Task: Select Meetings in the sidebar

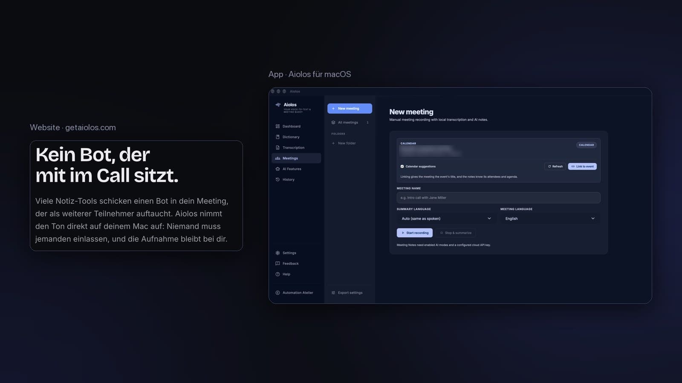Action: tap(296, 158)
